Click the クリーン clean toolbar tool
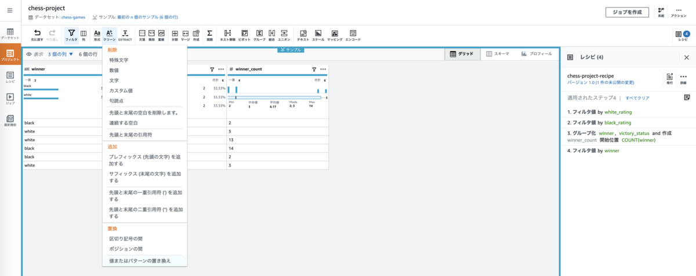Screen dimensions: 696x276 click(x=109, y=35)
